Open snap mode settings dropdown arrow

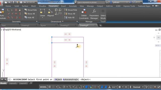point(56,87)
